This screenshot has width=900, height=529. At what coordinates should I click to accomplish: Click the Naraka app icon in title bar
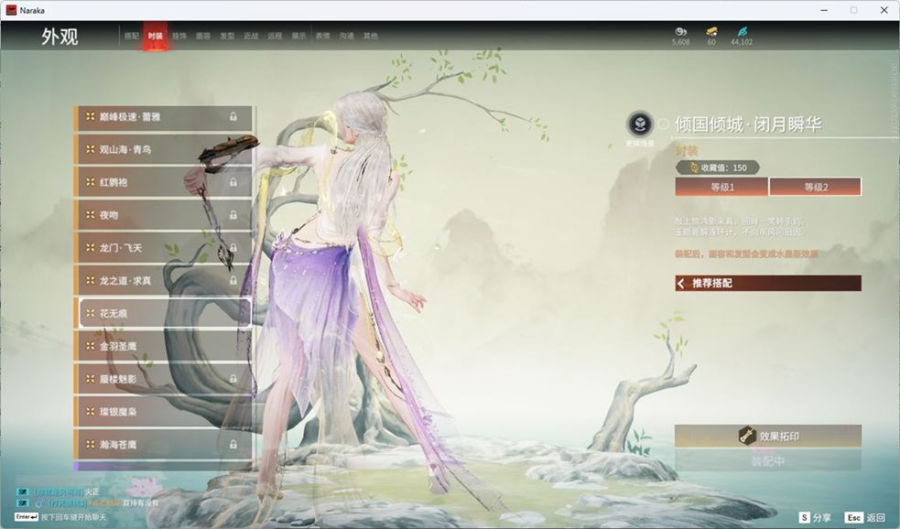coord(11,9)
